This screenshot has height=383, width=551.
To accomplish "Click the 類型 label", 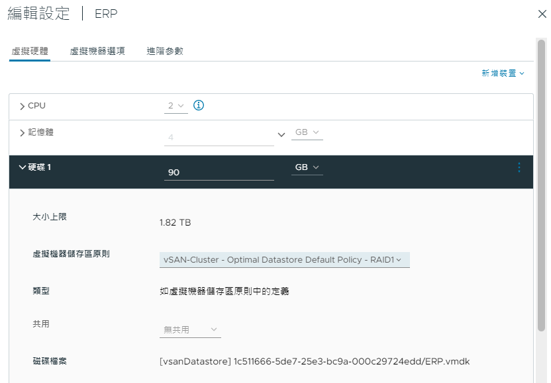I will click(x=41, y=290).
